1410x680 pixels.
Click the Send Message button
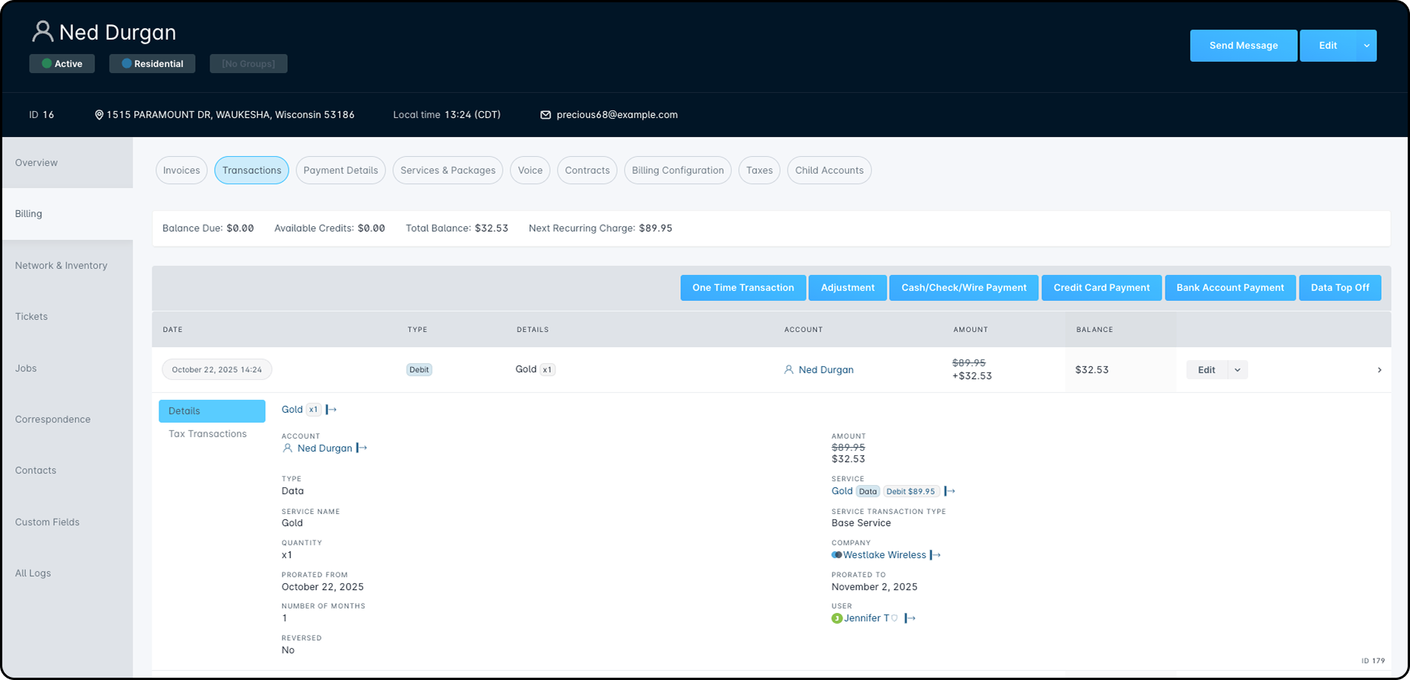pos(1243,46)
